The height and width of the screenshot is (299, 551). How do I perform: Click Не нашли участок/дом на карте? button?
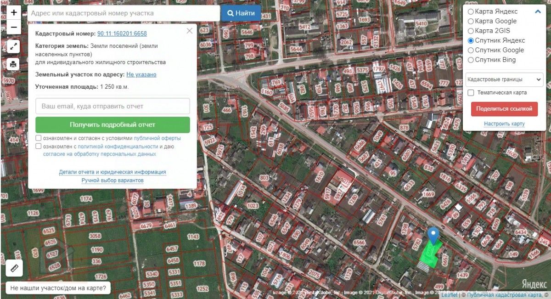point(58,288)
